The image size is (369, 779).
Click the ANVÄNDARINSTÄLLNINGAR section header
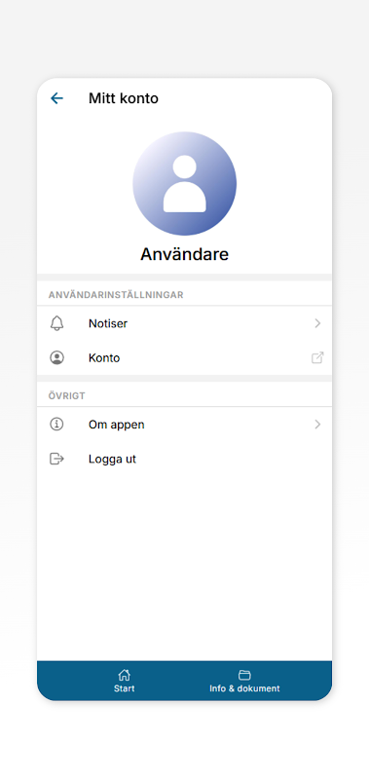click(116, 295)
